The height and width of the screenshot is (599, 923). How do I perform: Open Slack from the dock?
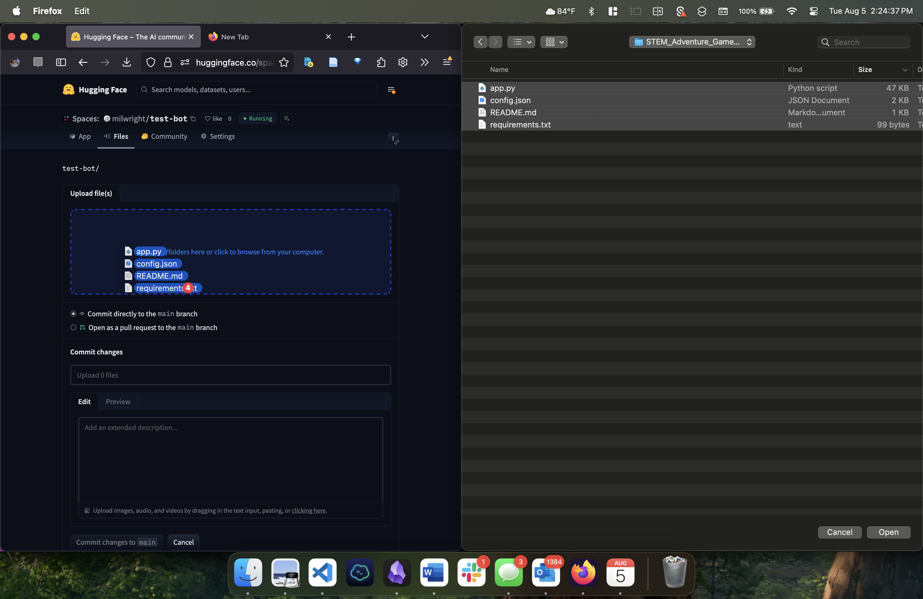(x=471, y=572)
